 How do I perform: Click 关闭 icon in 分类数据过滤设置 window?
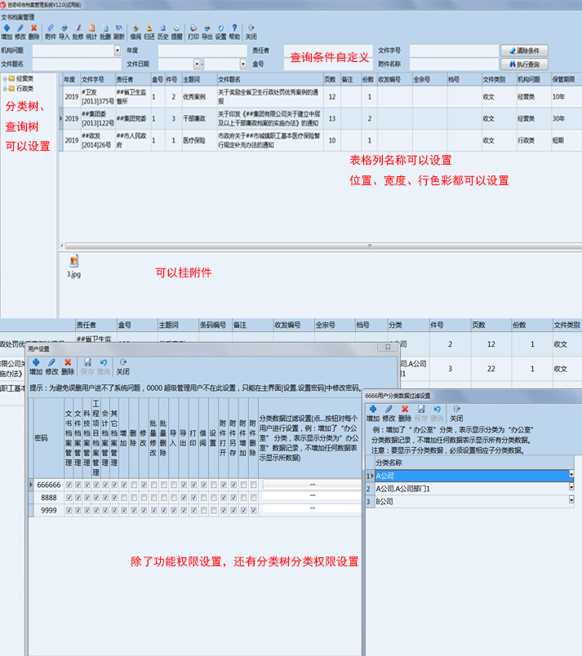pos(456,409)
